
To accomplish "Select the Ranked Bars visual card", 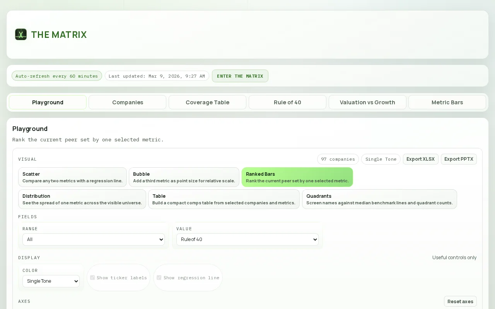I will tap(297, 177).
